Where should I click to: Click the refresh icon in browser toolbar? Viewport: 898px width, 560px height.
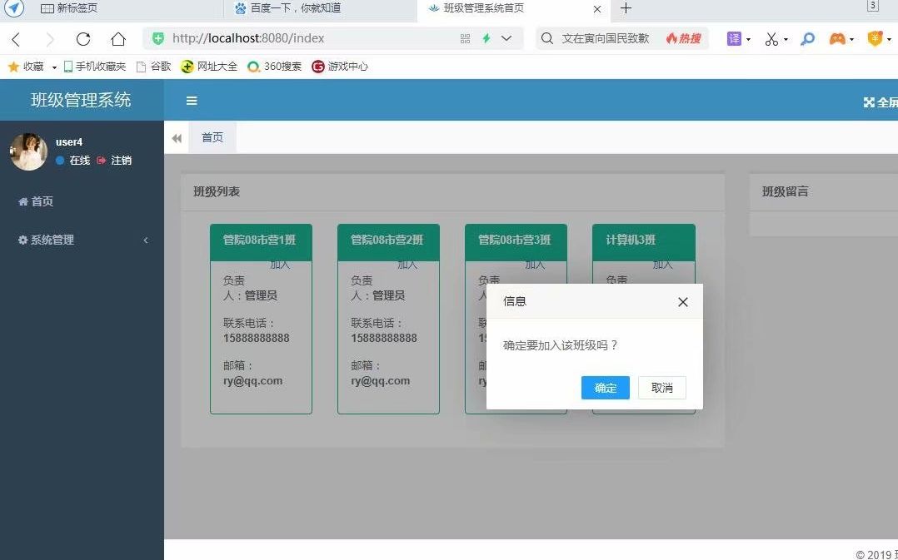point(82,38)
